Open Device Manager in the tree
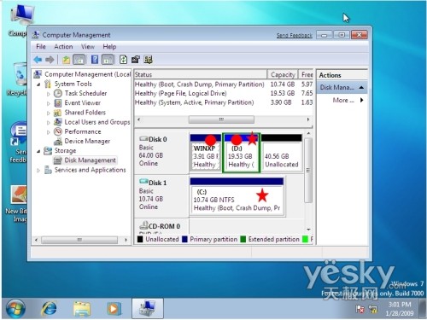 tap(87, 141)
